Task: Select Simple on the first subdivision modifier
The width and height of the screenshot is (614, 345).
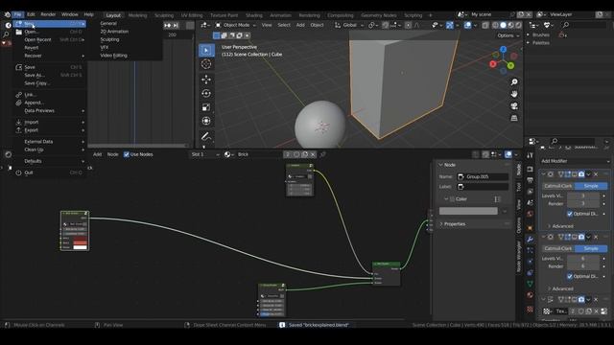Action: (591, 186)
